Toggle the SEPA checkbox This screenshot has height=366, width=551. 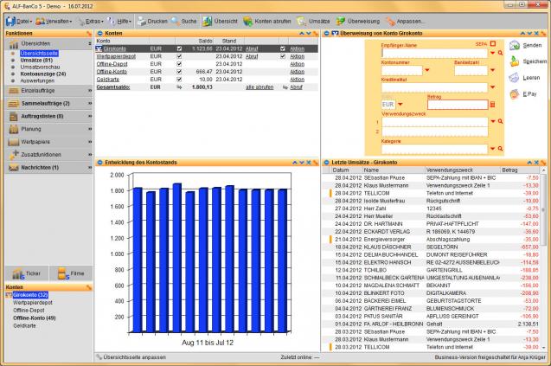point(493,44)
